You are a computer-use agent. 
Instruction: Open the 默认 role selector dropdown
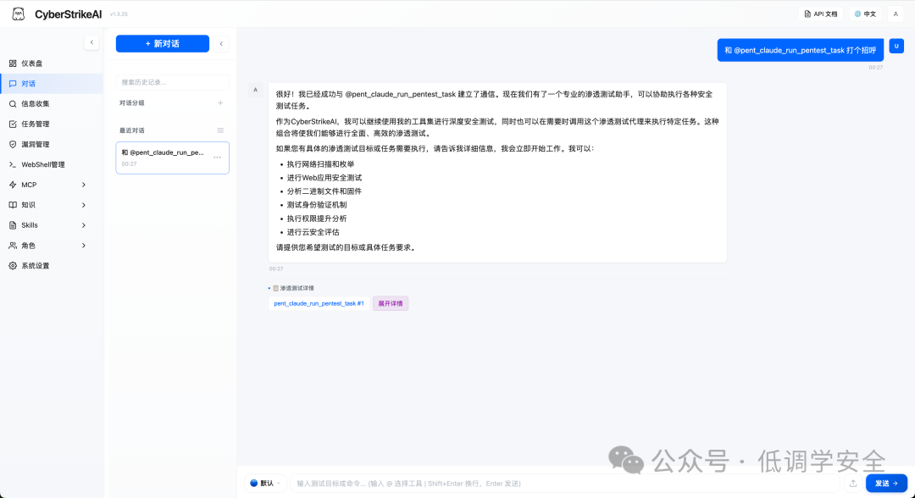click(265, 483)
